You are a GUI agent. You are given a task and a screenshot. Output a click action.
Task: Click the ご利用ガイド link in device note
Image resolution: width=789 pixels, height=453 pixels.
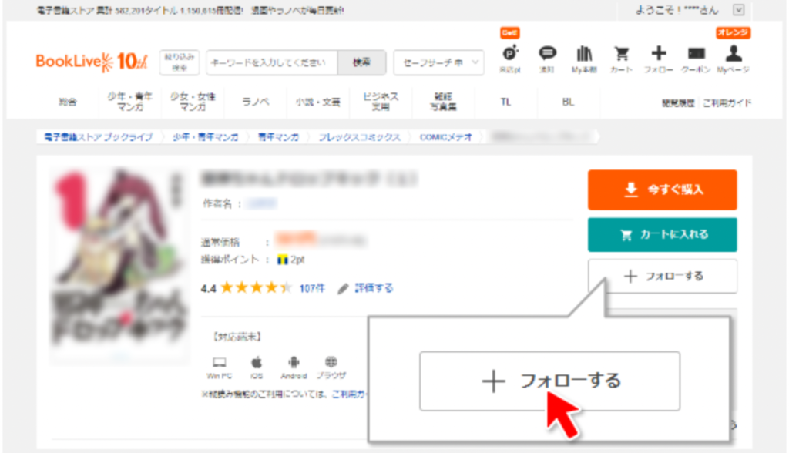(349, 394)
